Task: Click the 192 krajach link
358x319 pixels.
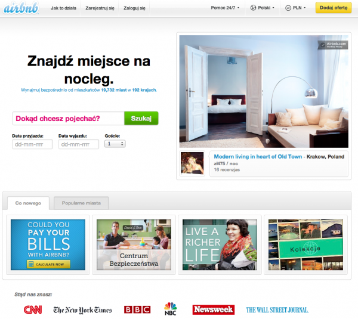Action: click(144, 90)
